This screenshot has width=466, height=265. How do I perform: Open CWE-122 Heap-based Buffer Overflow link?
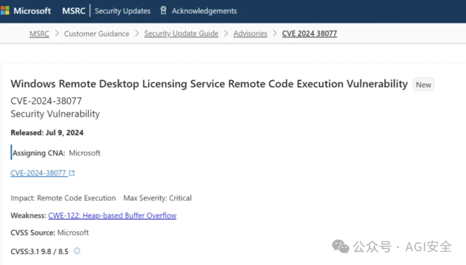point(112,215)
